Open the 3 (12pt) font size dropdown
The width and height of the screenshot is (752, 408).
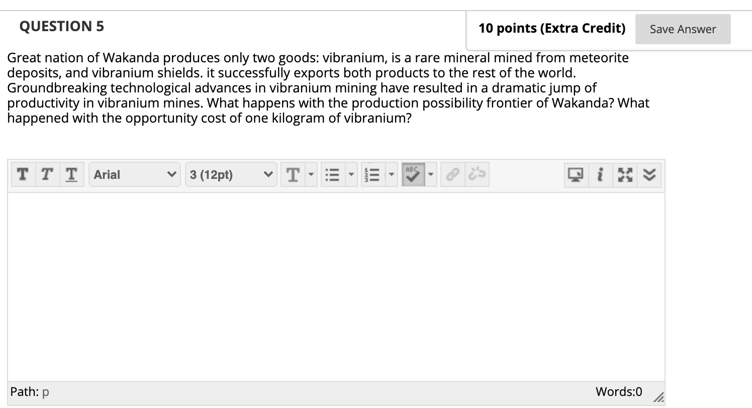pos(231,175)
